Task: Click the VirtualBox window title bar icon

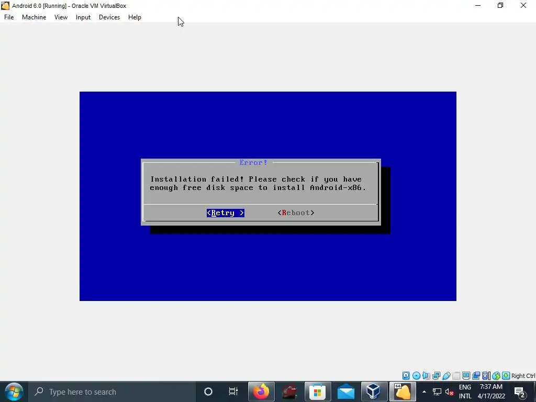Action: tap(5, 5)
